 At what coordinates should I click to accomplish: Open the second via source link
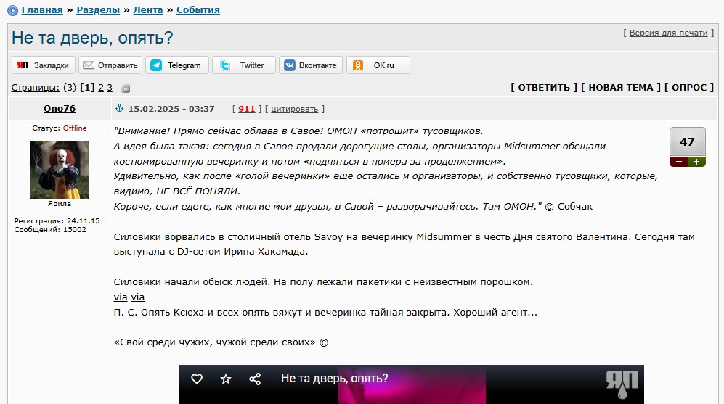pos(137,297)
